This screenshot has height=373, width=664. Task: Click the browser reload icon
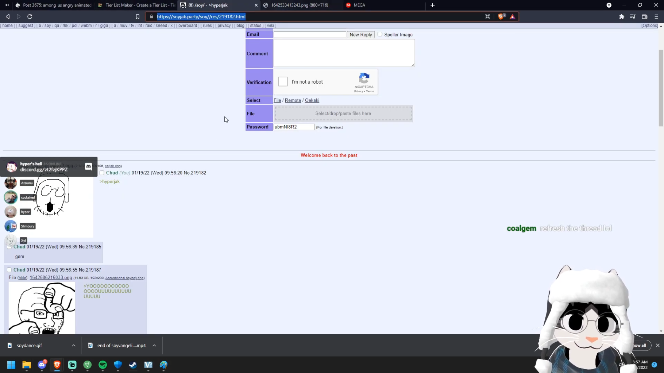30,16
